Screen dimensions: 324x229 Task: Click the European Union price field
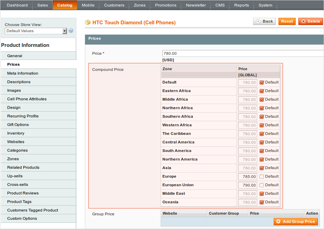click(247, 185)
